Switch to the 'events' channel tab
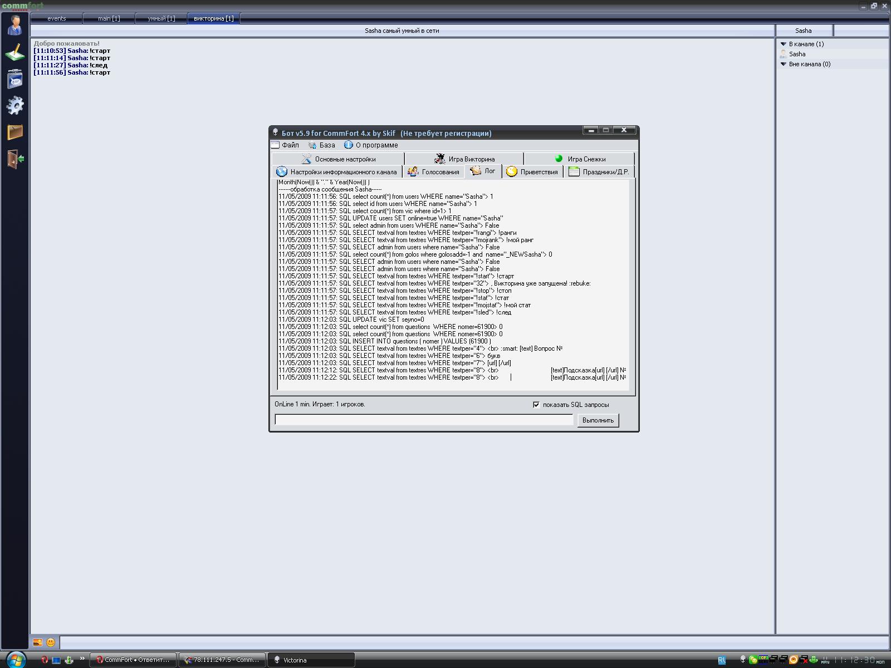Screen dimensions: 891x668 pos(56,18)
